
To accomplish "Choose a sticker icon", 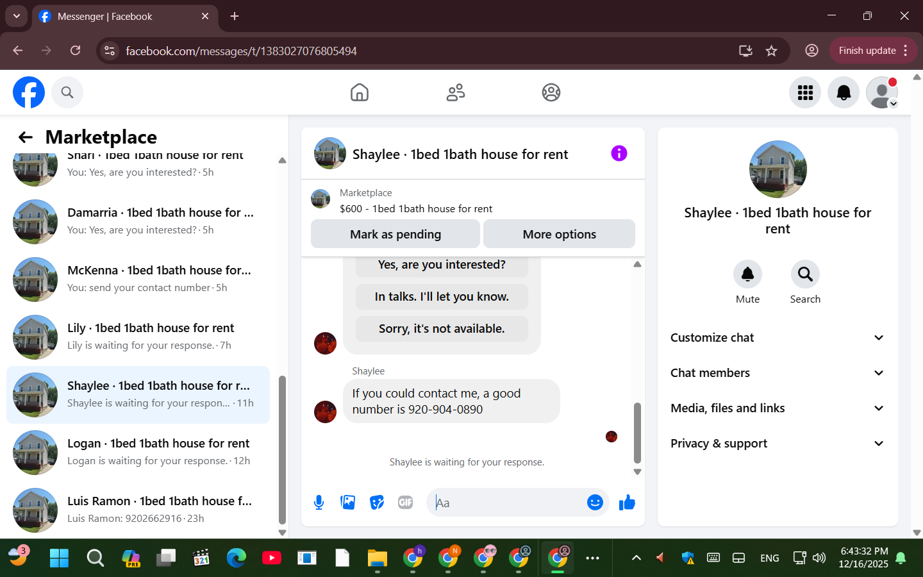I will 377,503.
